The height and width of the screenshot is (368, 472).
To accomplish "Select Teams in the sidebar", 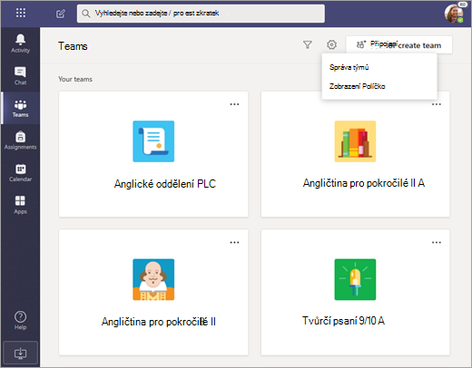I will (x=20, y=108).
